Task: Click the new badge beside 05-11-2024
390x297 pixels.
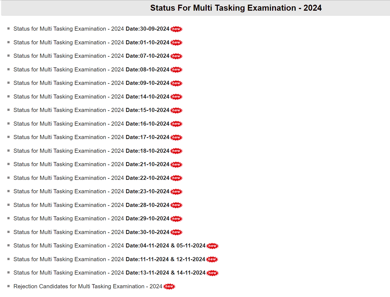Action: click(x=212, y=246)
